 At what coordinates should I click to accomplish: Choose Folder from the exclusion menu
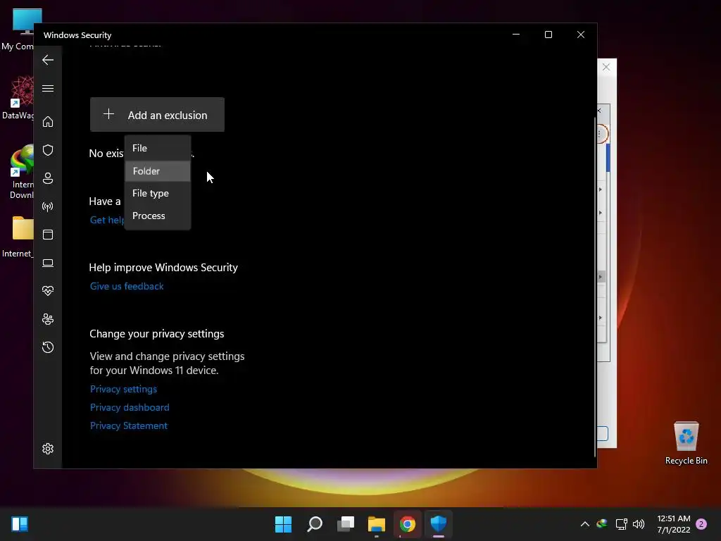(158, 171)
